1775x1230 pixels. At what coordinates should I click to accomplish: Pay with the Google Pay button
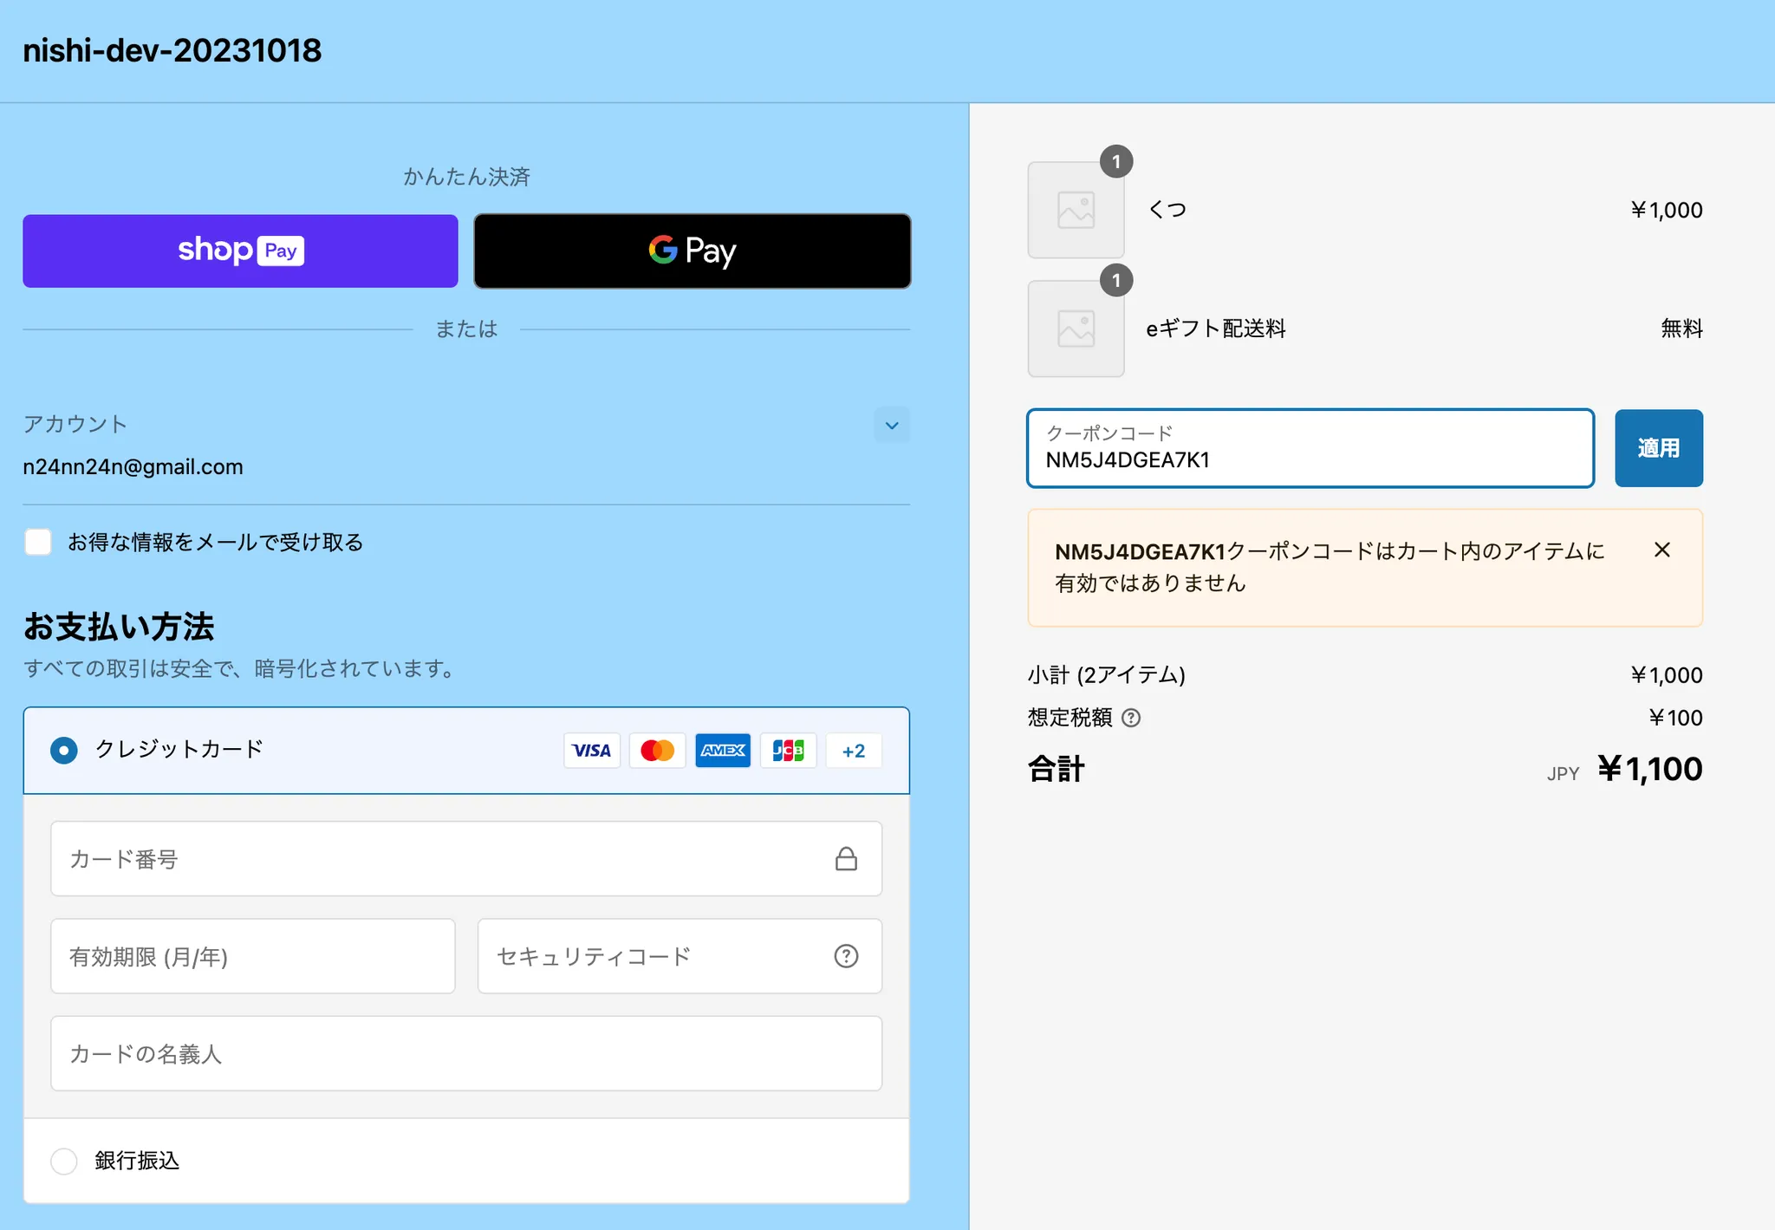point(692,251)
